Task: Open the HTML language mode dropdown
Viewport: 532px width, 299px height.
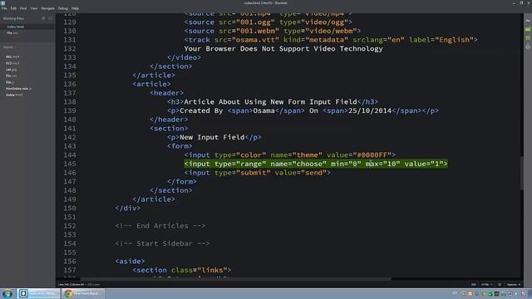Action: click(x=486, y=284)
